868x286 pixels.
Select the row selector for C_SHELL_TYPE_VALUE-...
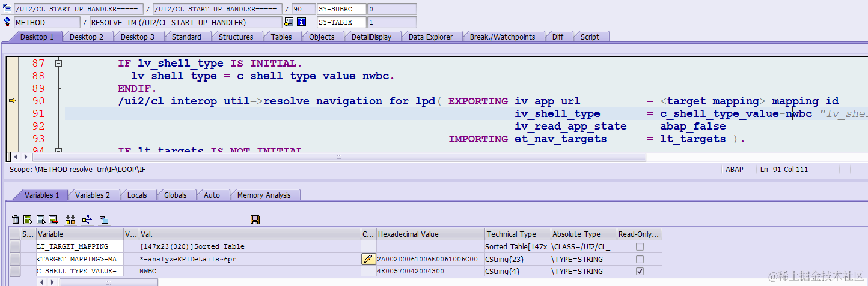(x=15, y=271)
